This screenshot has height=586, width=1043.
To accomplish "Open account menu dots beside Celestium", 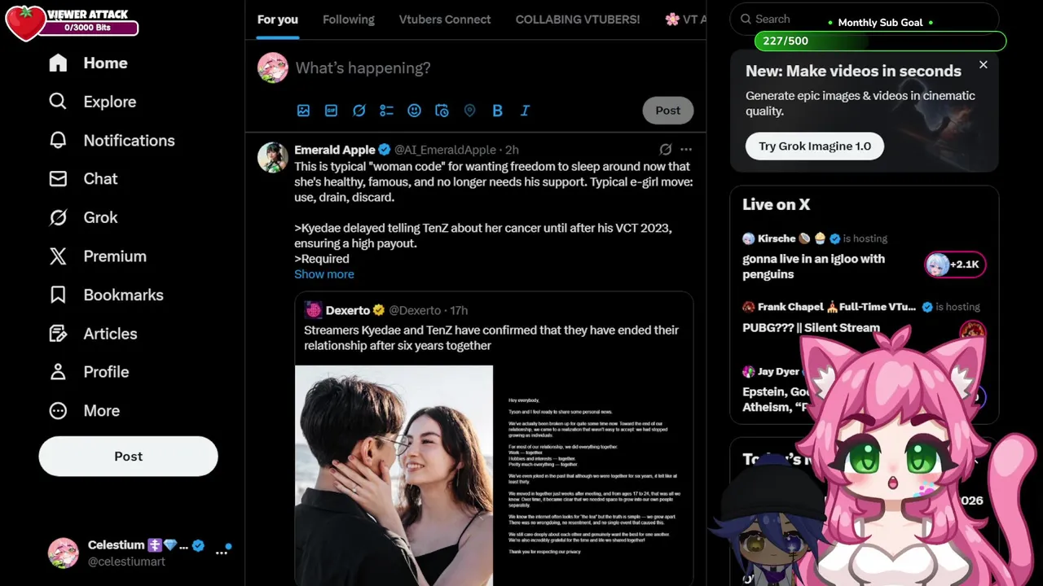I will pyautogui.click(x=221, y=553).
